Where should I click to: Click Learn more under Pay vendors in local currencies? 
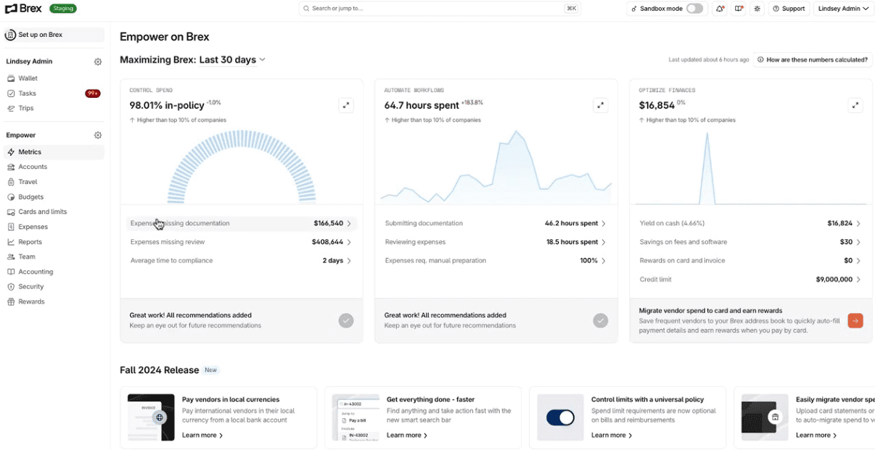202,436
